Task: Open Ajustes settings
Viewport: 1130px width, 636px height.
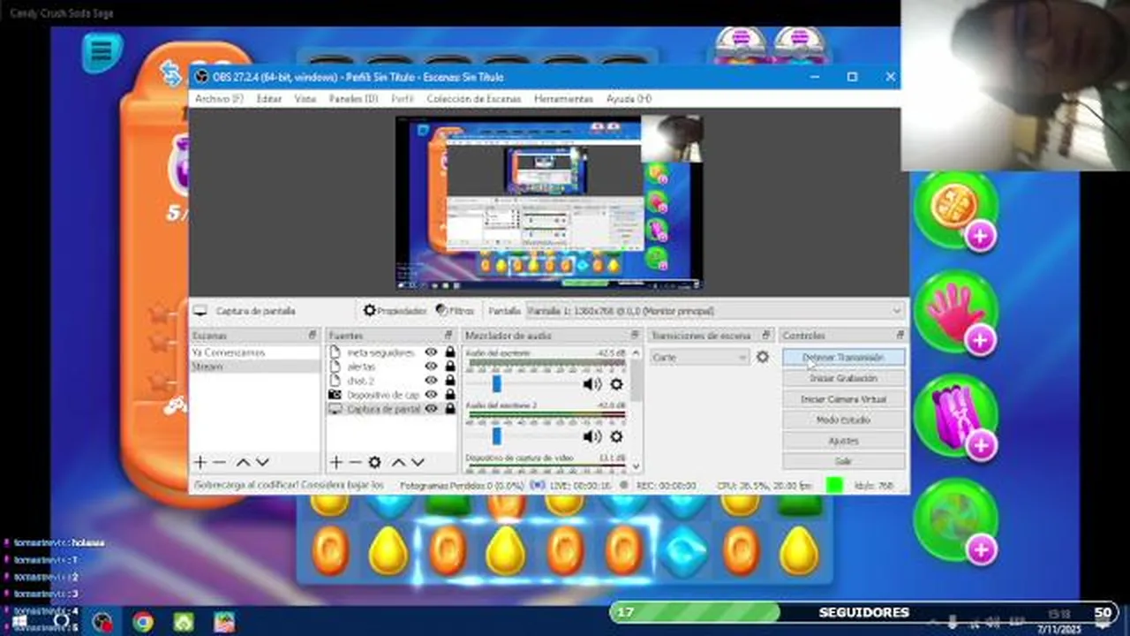Action: click(x=843, y=441)
